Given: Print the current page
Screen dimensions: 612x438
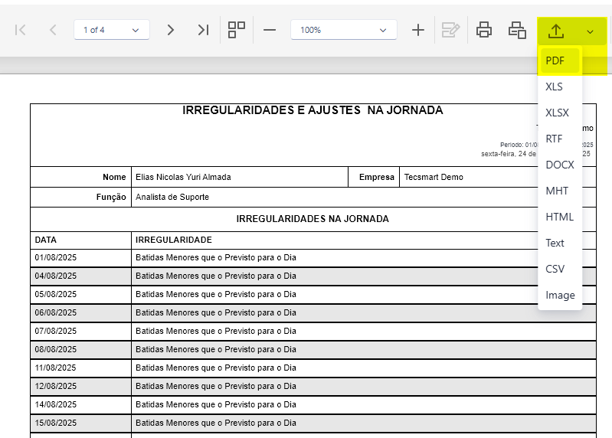Looking at the screenshot, I should [x=517, y=30].
